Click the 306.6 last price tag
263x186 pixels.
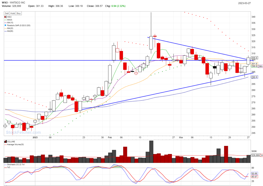[x=254, y=58]
